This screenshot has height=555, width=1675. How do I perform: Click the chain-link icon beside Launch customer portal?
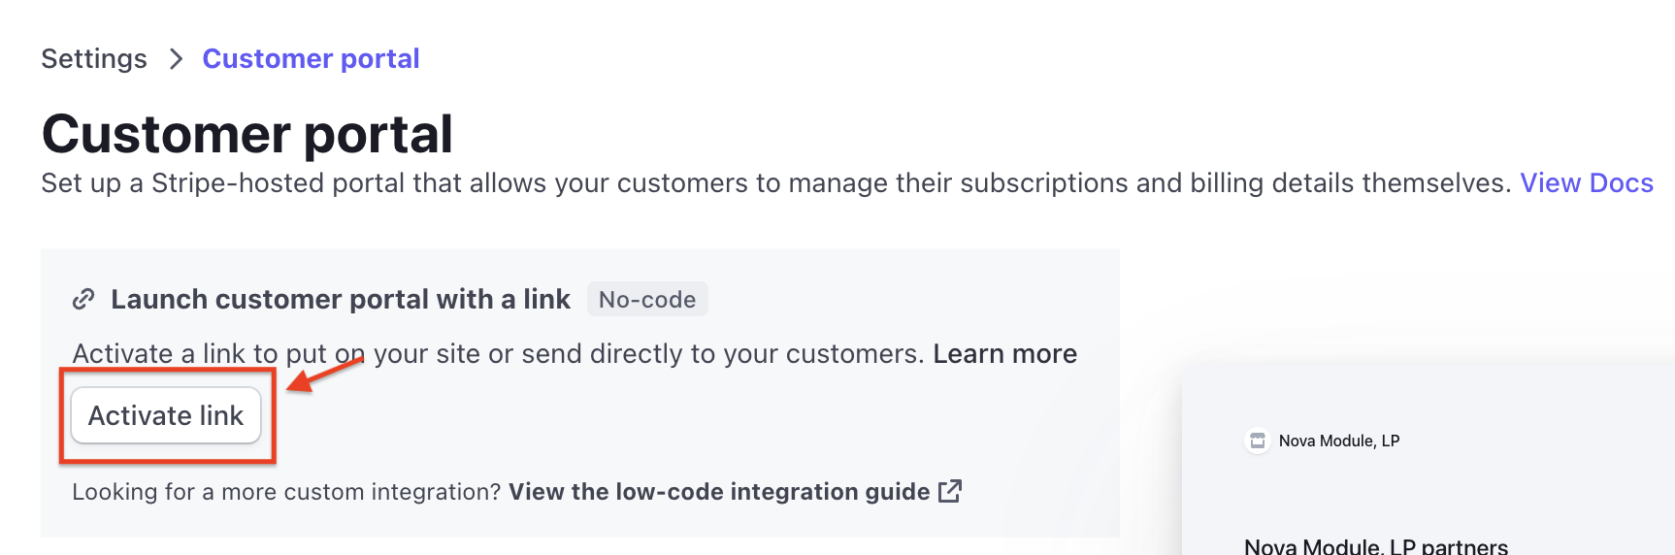tap(83, 299)
